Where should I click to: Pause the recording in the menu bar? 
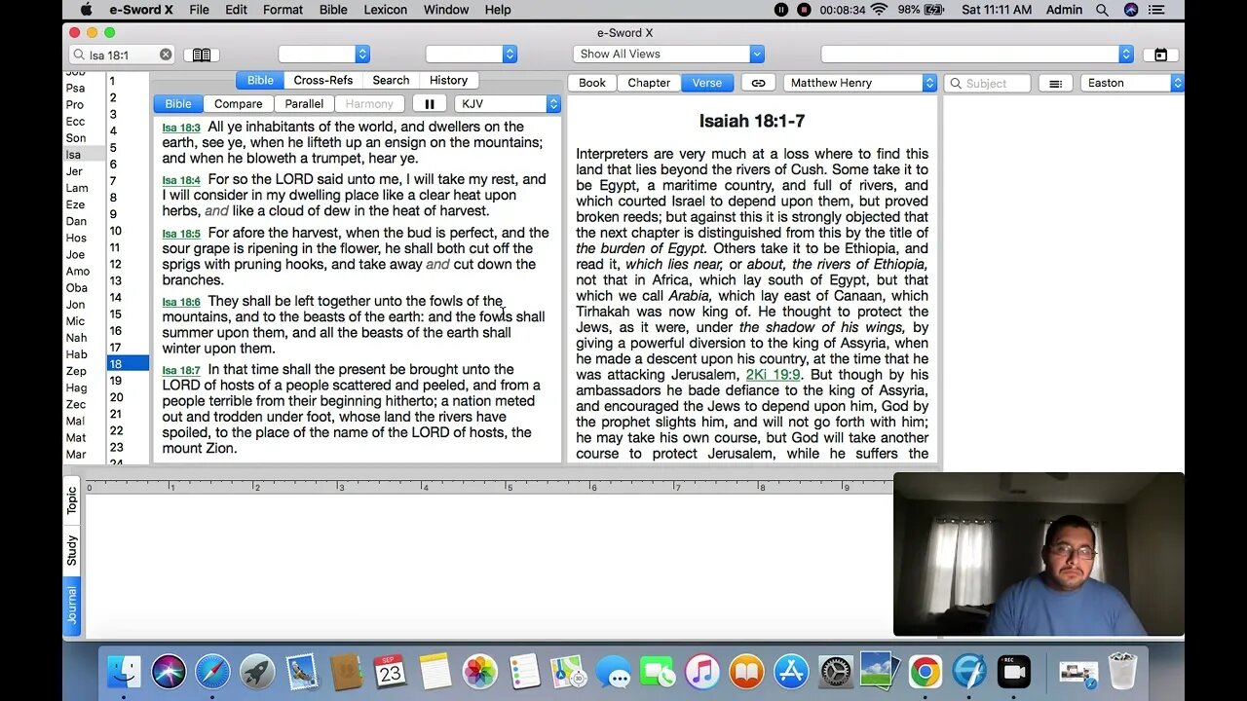pyautogui.click(x=781, y=10)
